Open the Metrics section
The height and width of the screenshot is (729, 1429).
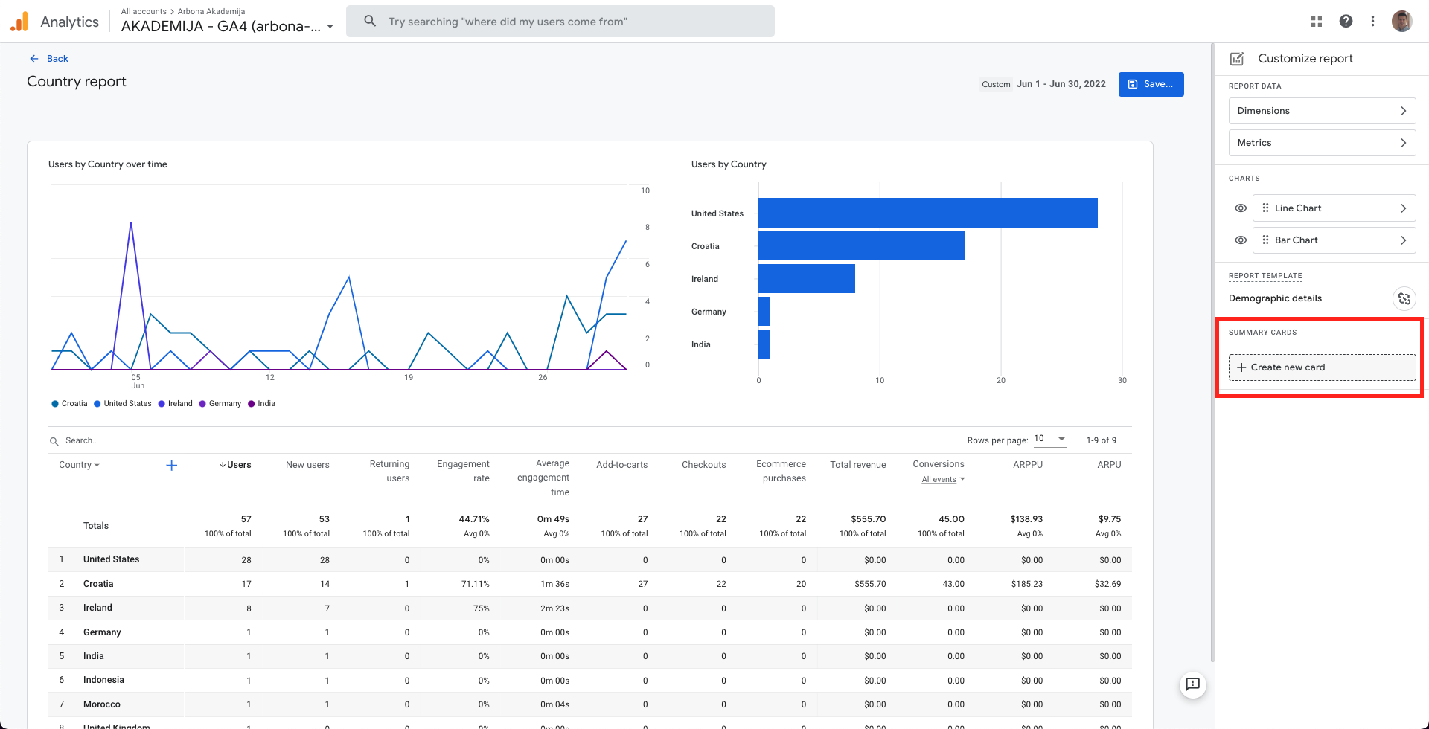[x=1322, y=143]
